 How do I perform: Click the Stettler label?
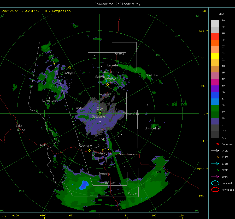click(x=152, y=75)
